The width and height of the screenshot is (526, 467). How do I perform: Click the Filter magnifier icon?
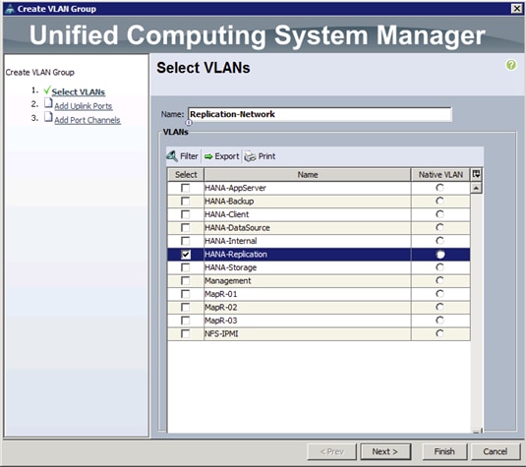pos(172,156)
